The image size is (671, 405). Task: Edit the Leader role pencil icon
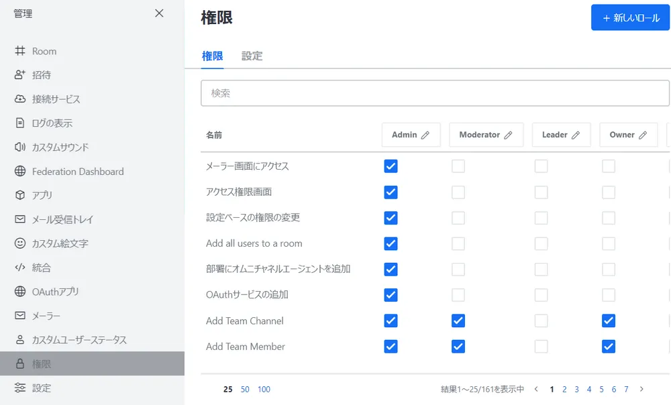tap(576, 135)
